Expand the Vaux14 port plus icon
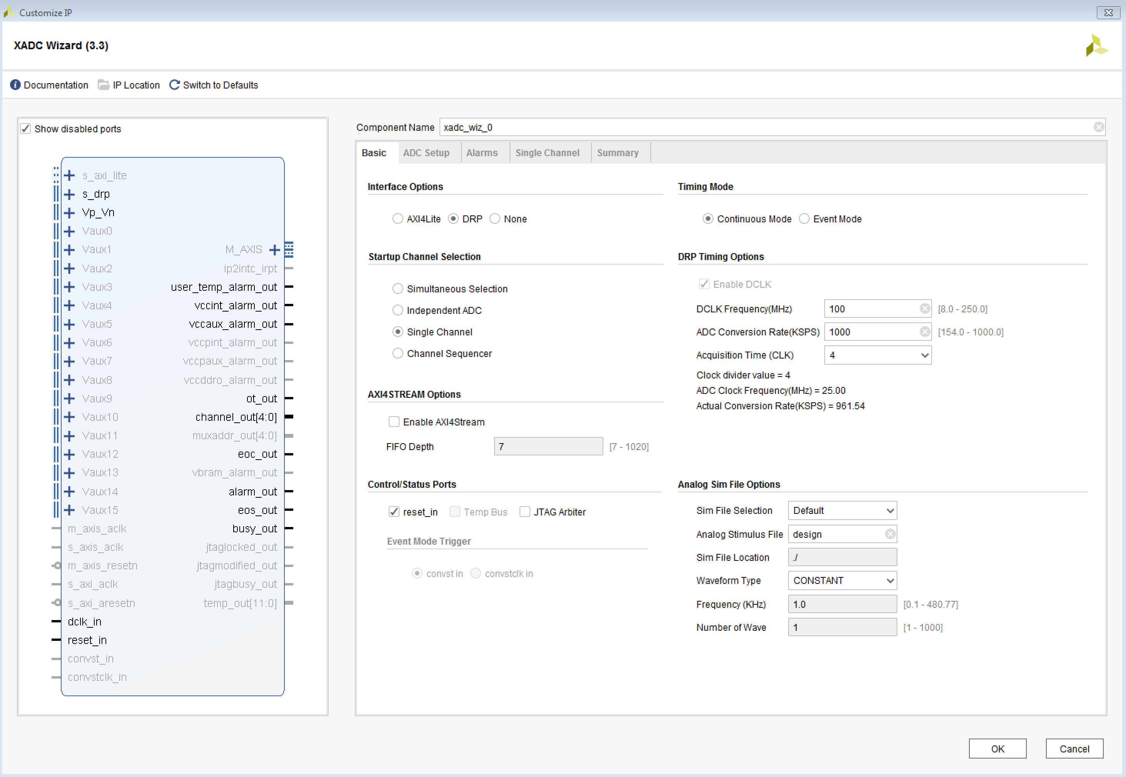Screen dimensions: 1126x777 coord(70,491)
